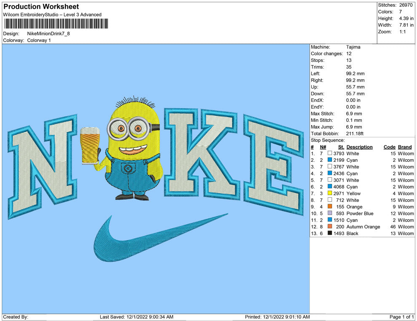Click the Description column header

pos(359,147)
